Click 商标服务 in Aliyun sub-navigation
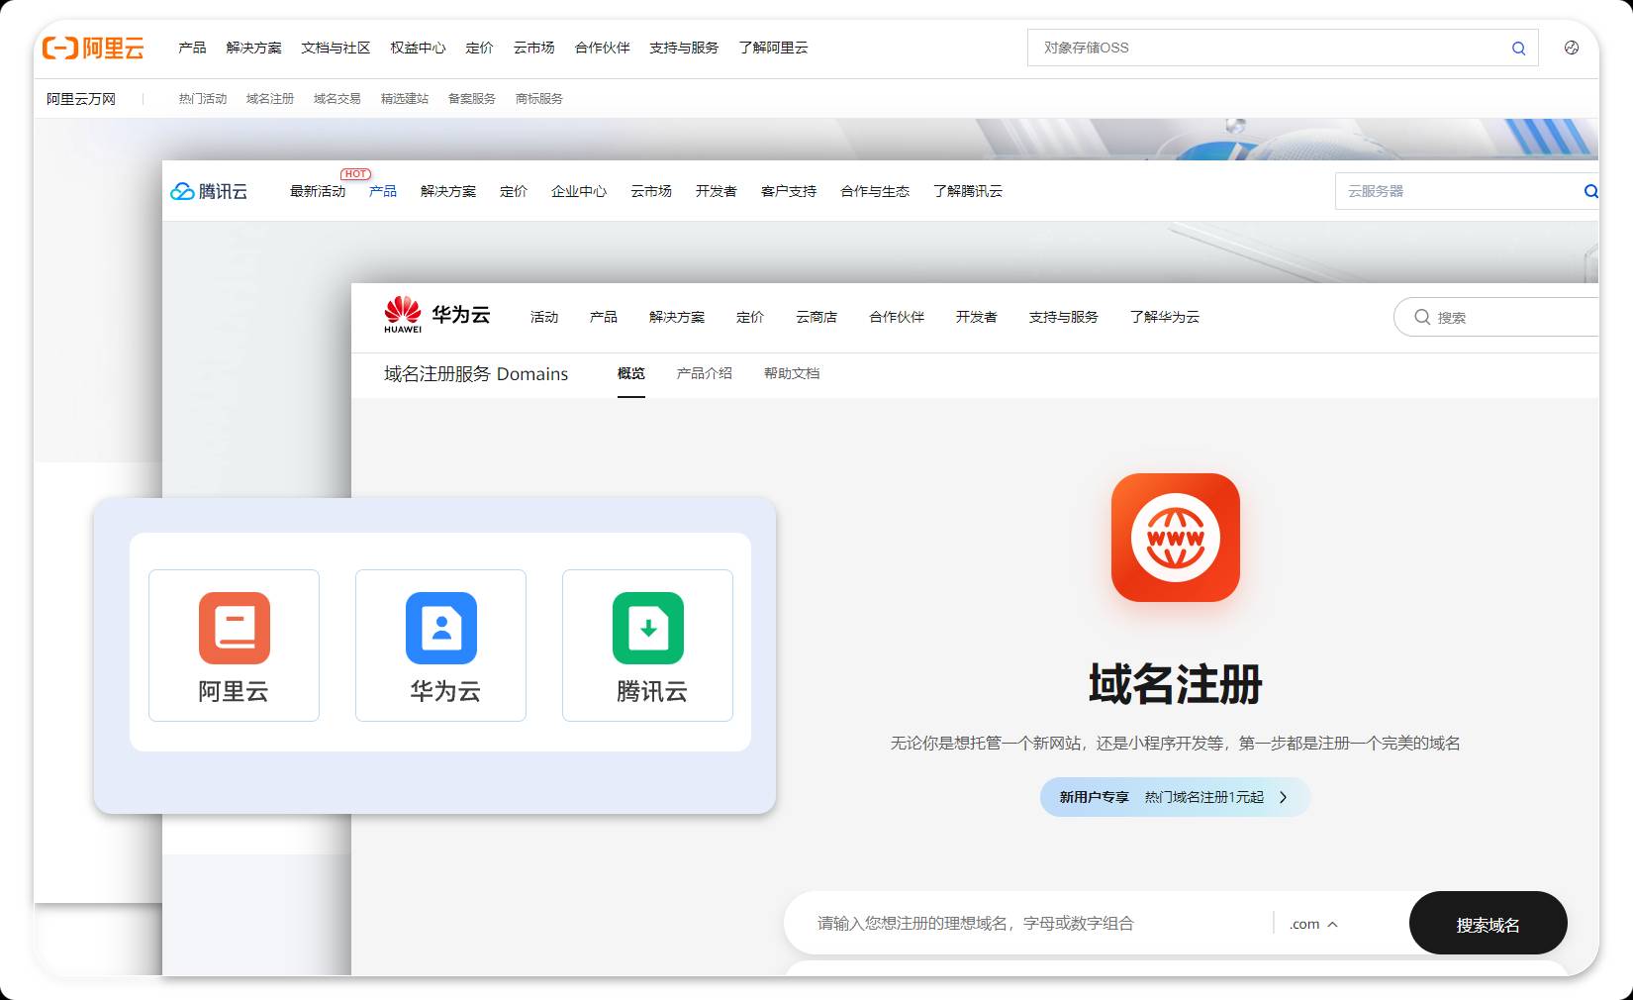Viewport: 1633px width, 1000px height. [539, 99]
